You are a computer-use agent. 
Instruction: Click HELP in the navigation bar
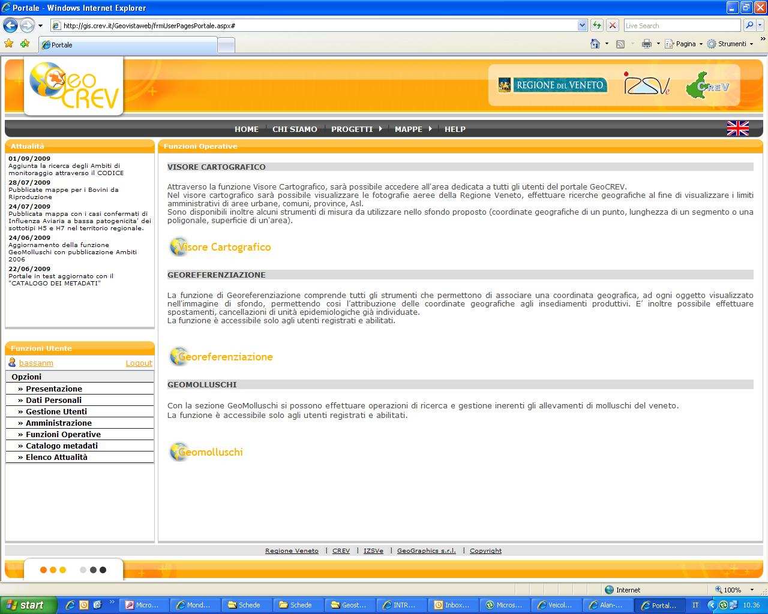pyautogui.click(x=455, y=129)
